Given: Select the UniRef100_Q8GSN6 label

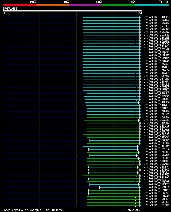Looking at the screenshot, I should [157, 140].
